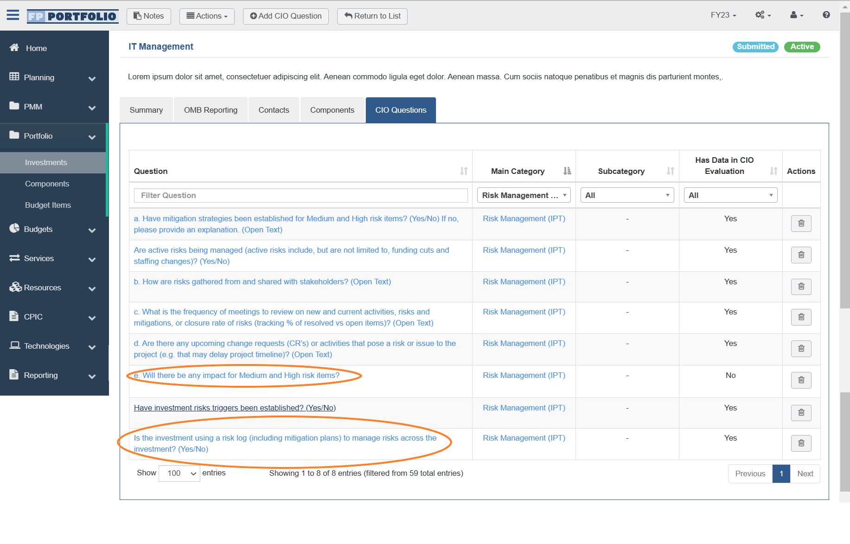Click the Notes button

coord(149,16)
